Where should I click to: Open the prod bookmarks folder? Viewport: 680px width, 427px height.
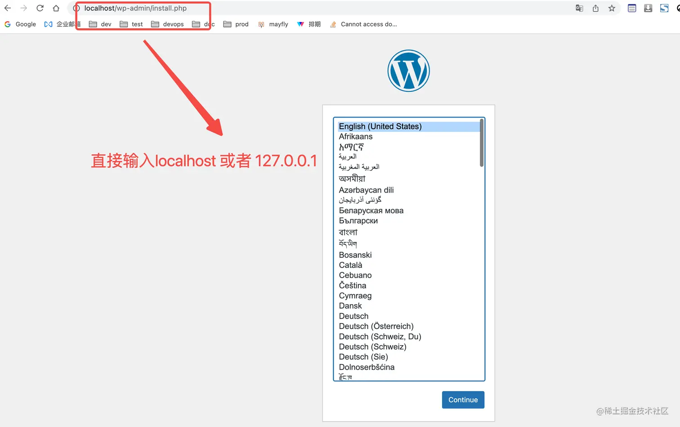pyautogui.click(x=236, y=24)
